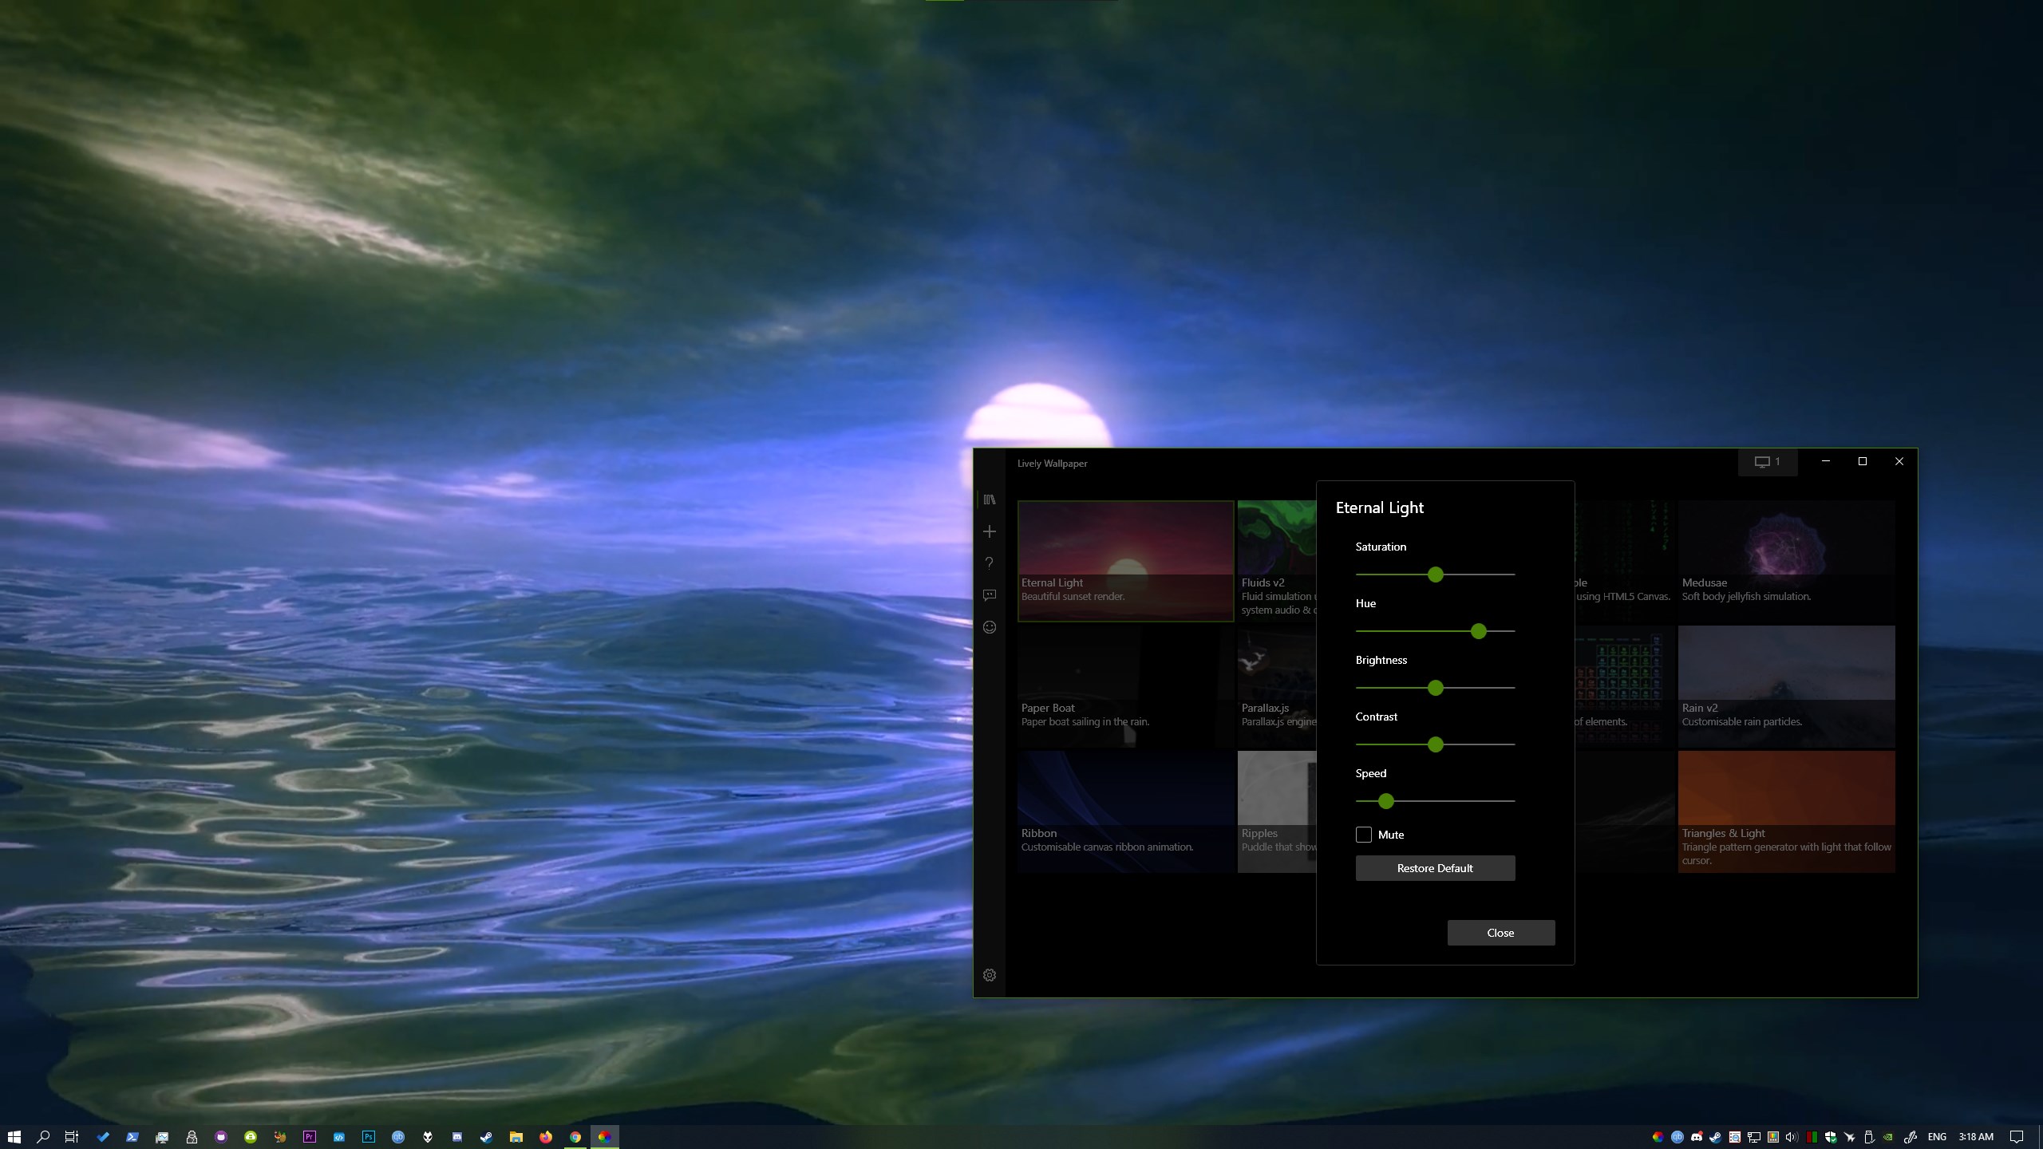Choose the Triangles & Light wallpaper
2043x1149 pixels.
[x=1786, y=811]
